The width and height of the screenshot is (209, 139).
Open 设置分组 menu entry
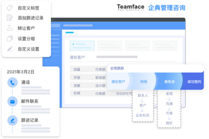pos(26,38)
